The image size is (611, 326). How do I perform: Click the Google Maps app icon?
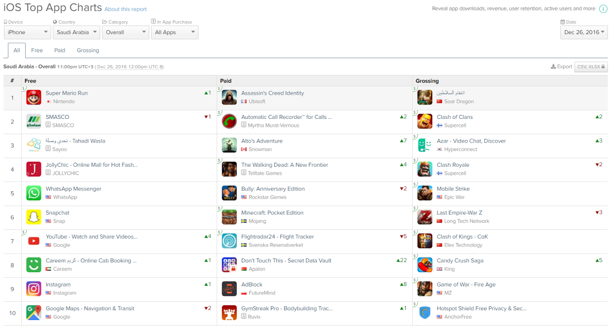click(34, 313)
